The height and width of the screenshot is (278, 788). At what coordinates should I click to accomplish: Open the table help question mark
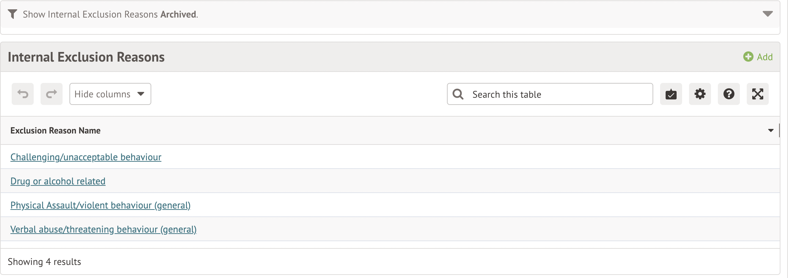(729, 94)
